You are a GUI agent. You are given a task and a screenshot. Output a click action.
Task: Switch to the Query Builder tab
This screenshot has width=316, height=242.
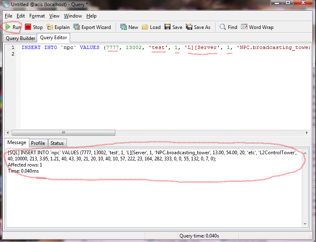coord(20,38)
